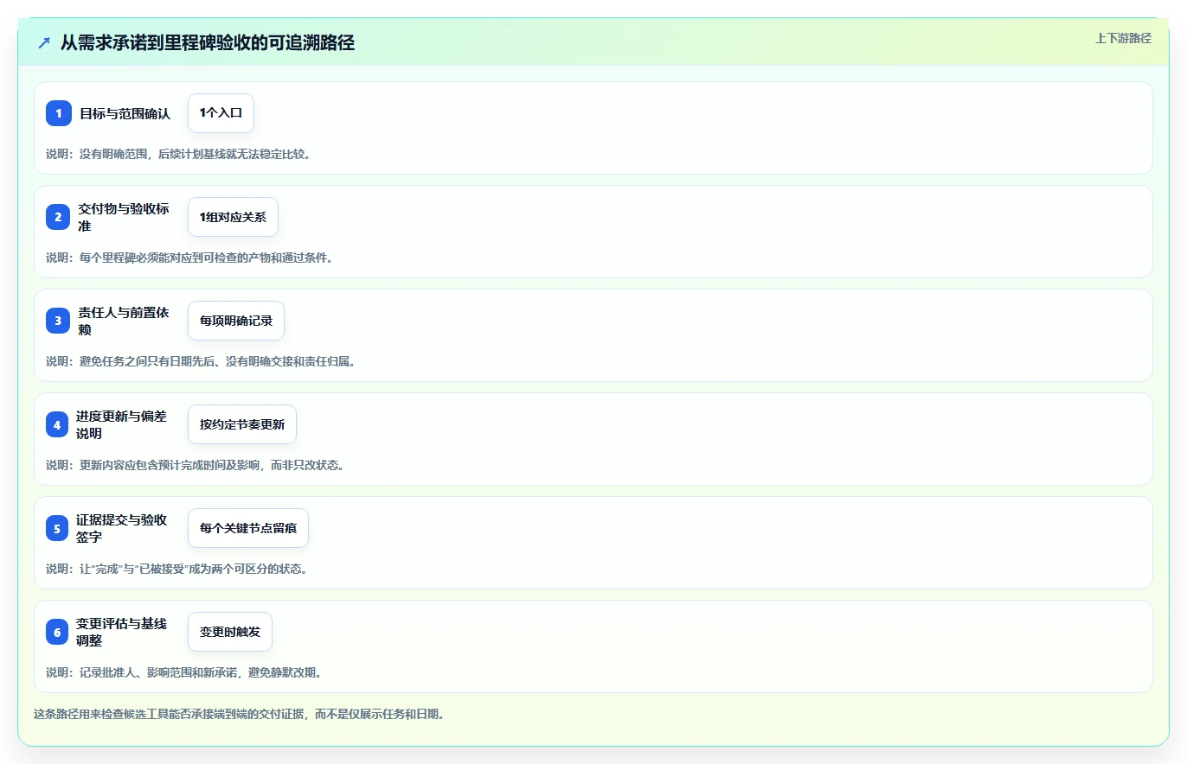Click step number 1 badge

58,113
